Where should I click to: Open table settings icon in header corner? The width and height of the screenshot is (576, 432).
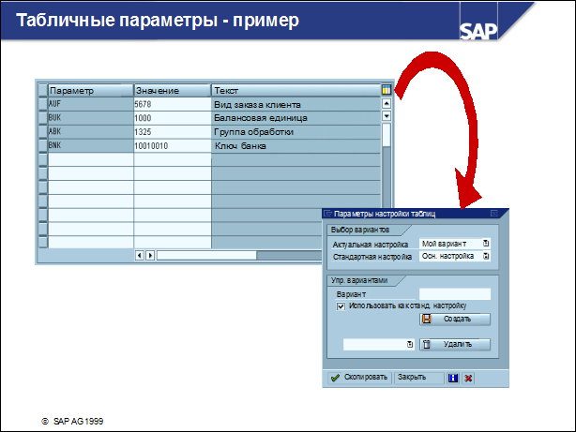[x=386, y=90]
